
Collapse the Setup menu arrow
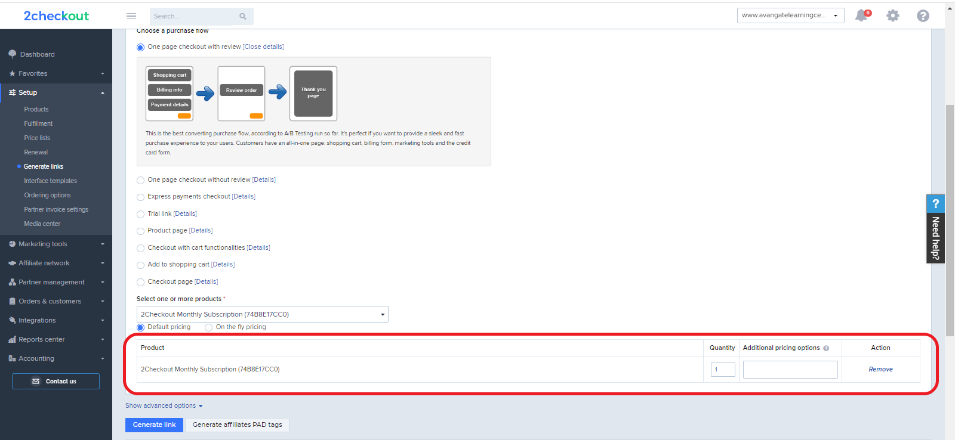pos(103,93)
